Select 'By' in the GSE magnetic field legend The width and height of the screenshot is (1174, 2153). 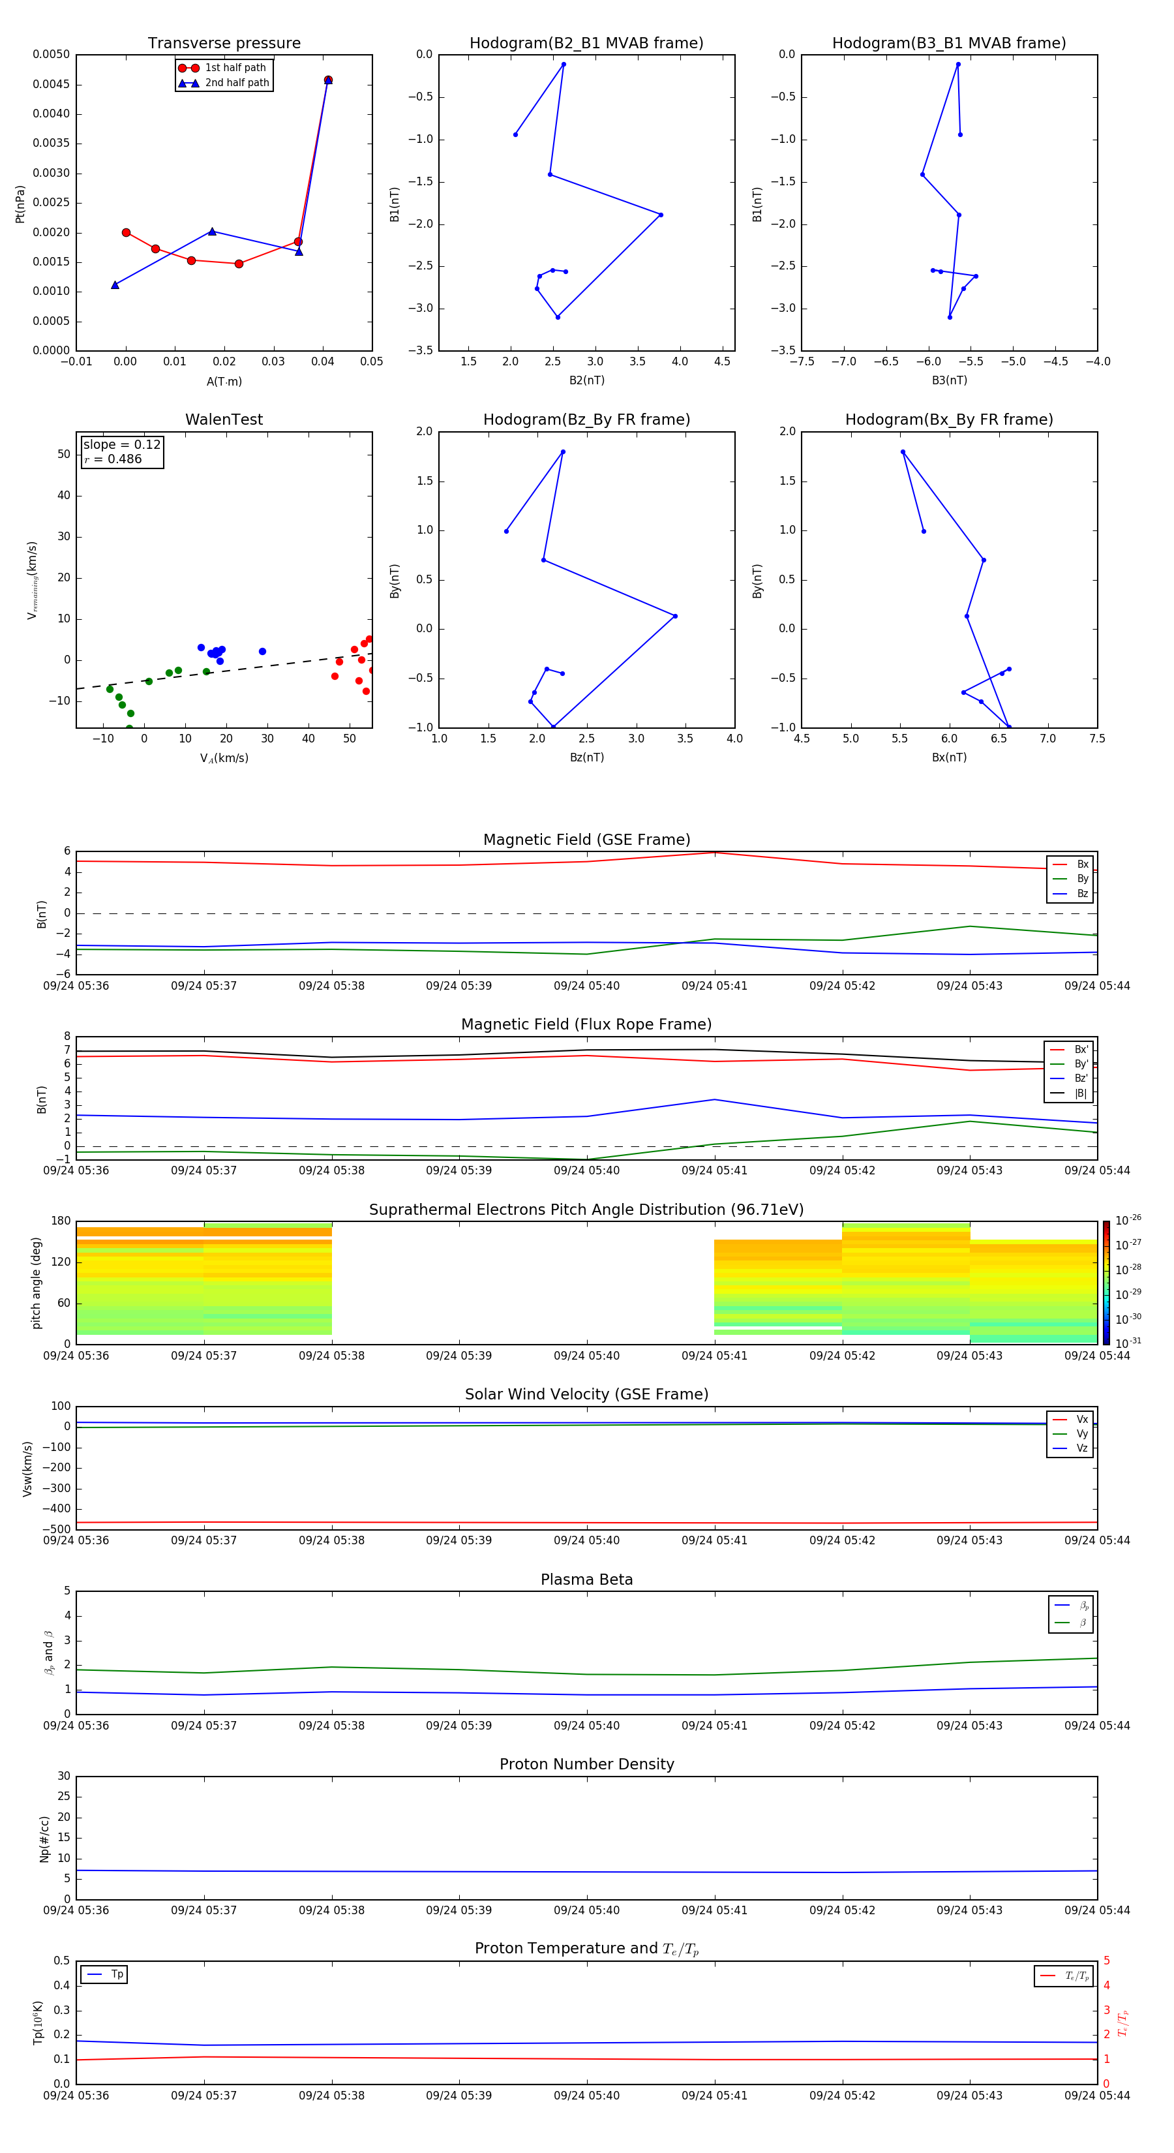coord(1071,878)
